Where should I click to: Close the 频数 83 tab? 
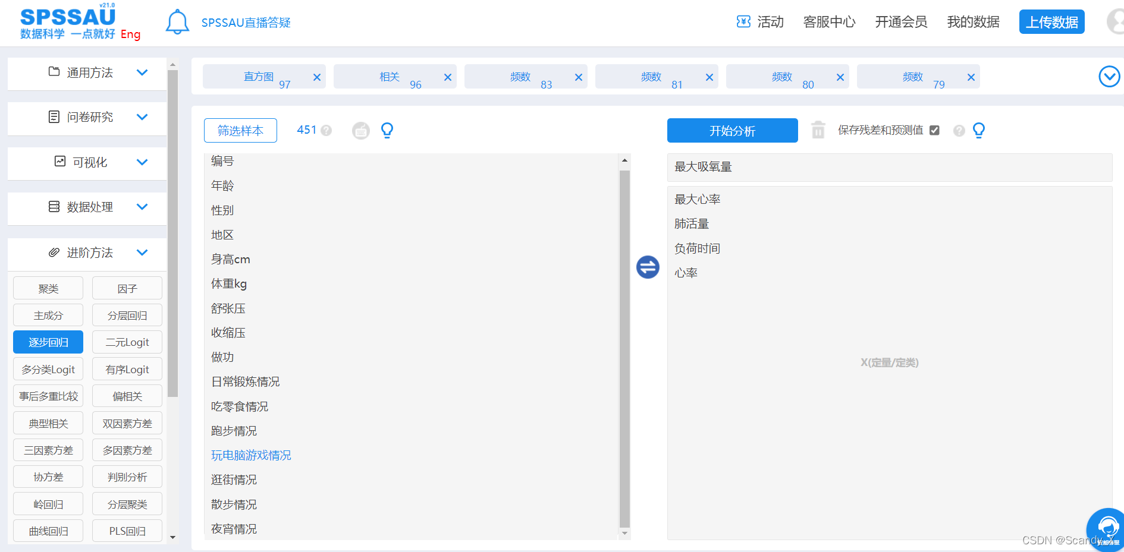pyautogui.click(x=579, y=77)
